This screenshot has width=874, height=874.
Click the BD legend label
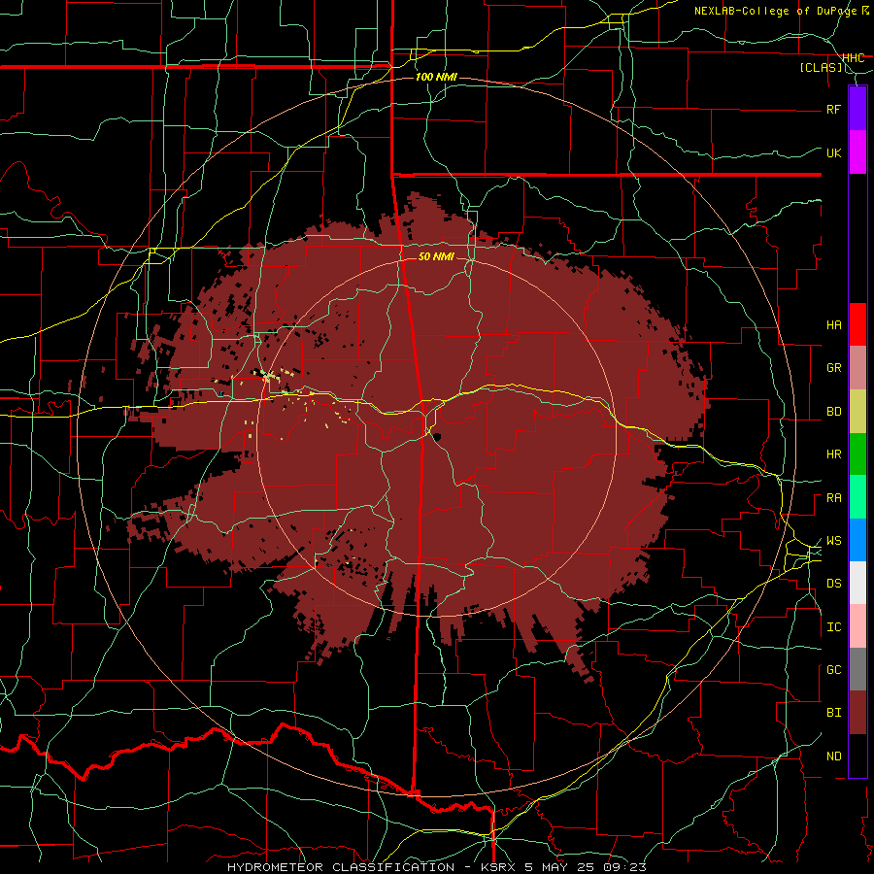tap(833, 412)
